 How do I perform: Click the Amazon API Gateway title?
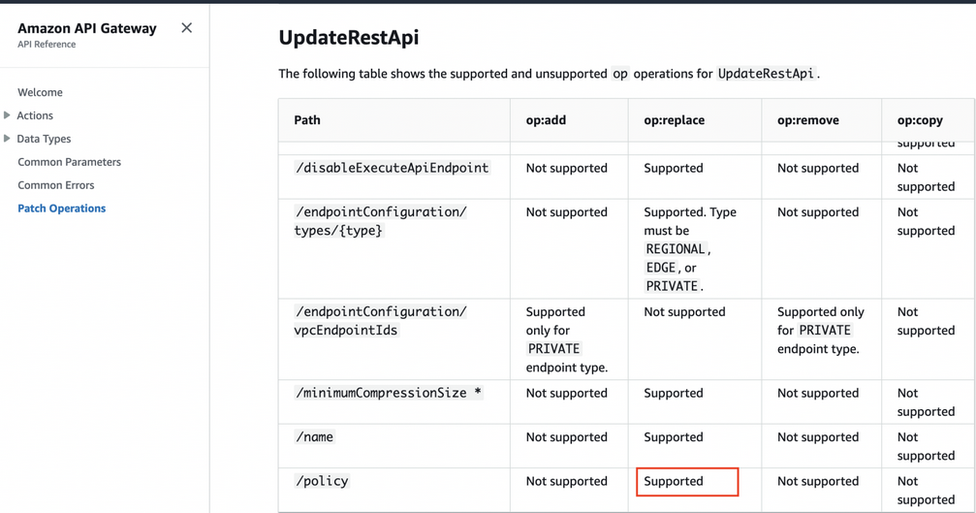[87, 28]
